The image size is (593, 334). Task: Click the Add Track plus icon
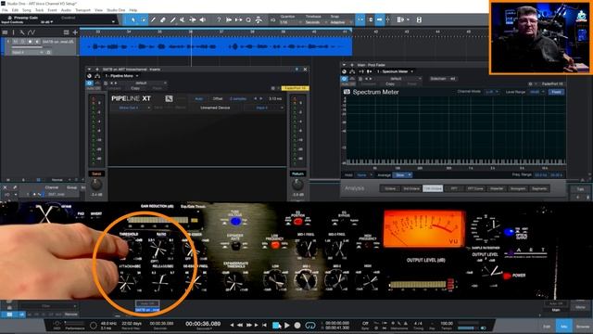(75, 32)
